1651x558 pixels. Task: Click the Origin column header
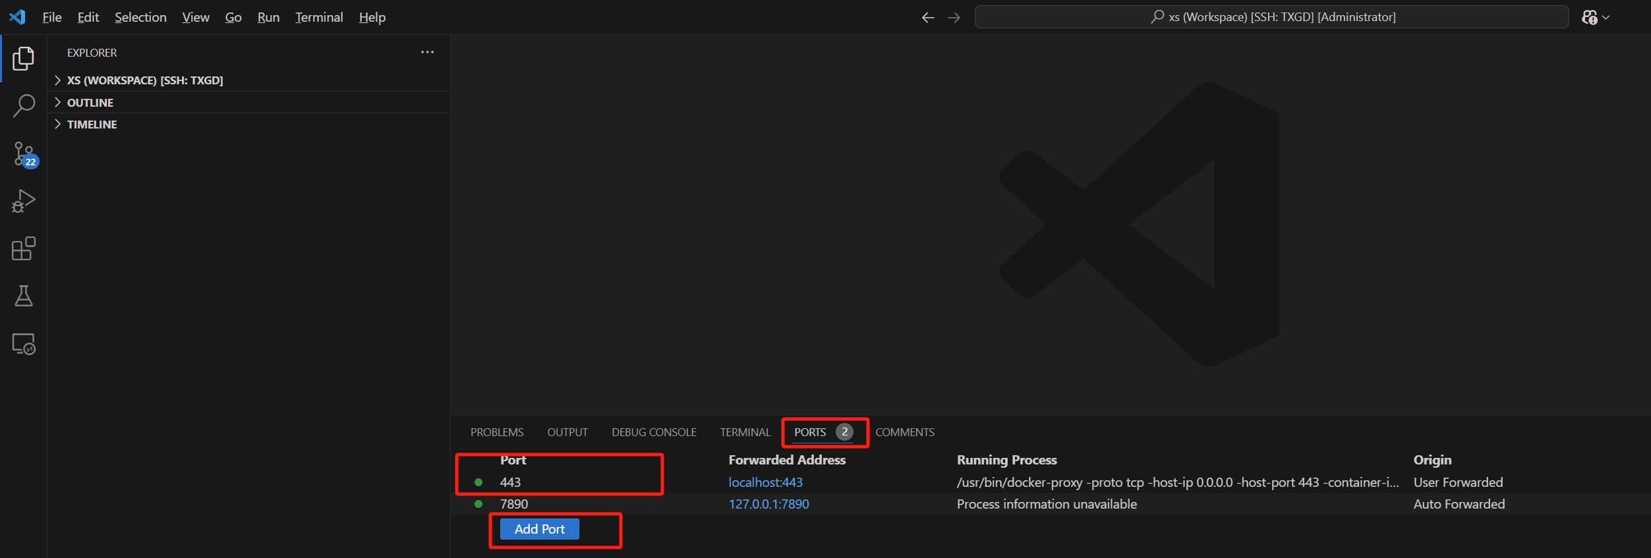coord(1432,460)
